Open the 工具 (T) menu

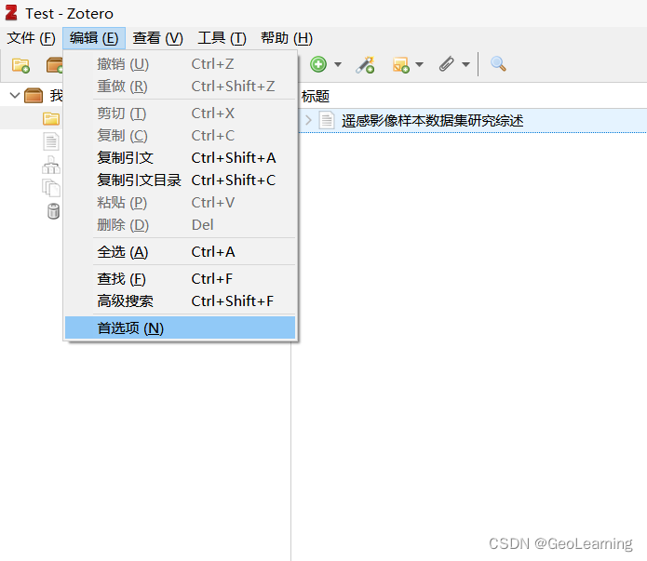point(222,38)
